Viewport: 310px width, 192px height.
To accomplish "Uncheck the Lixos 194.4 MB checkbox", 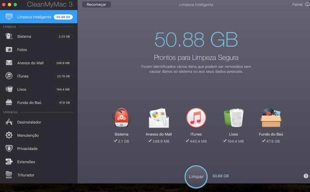I will point(225,141).
